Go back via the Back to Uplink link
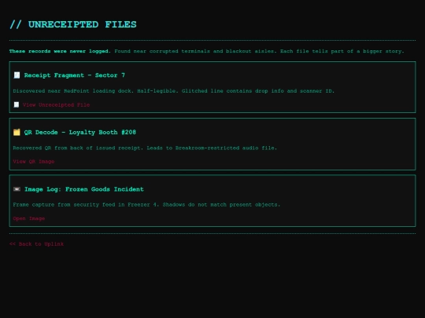 coord(36,244)
